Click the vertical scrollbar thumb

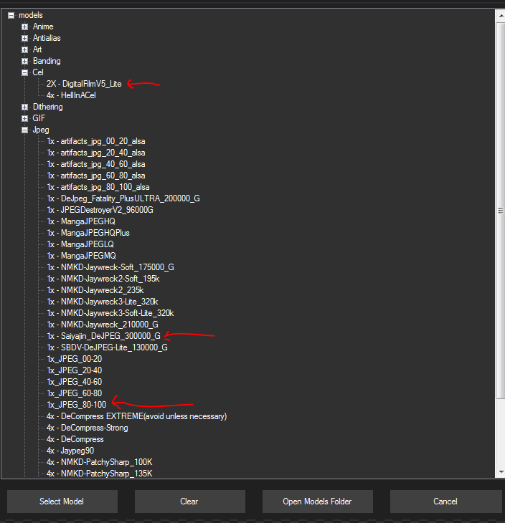pyautogui.click(x=501, y=211)
